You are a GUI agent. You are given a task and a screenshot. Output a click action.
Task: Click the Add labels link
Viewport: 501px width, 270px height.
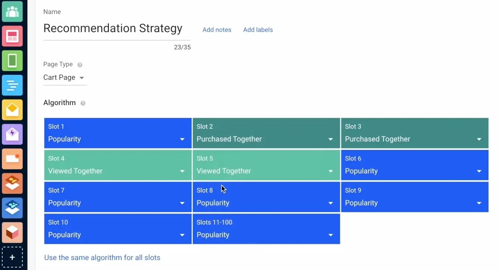258,30
